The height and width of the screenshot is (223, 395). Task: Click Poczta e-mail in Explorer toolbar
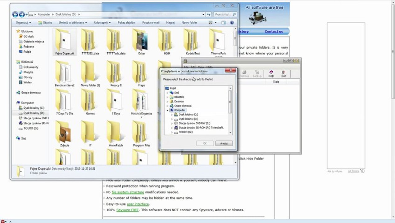(151, 23)
